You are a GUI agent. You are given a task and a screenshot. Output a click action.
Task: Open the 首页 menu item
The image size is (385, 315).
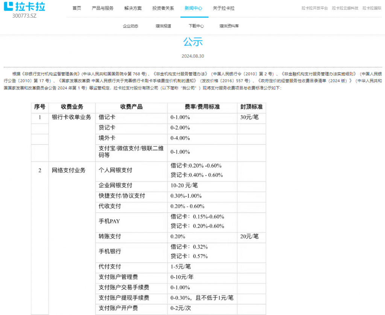click(x=77, y=8)
